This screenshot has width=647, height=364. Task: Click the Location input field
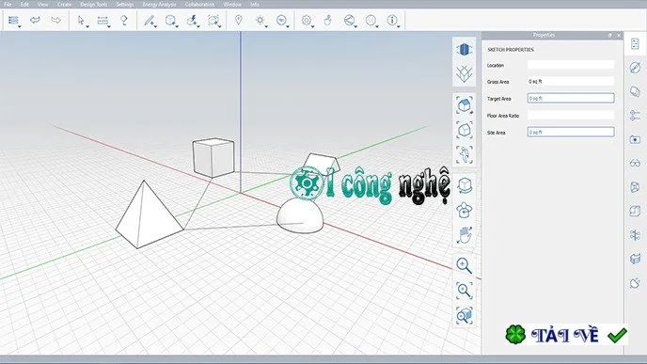point(571,65)
